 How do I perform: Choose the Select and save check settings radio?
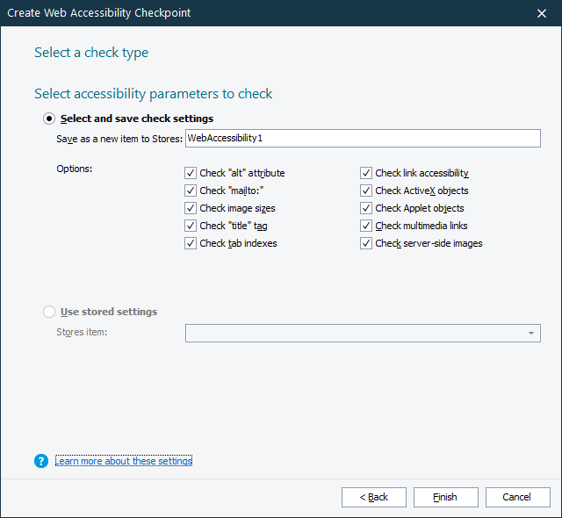click(49, 119)
